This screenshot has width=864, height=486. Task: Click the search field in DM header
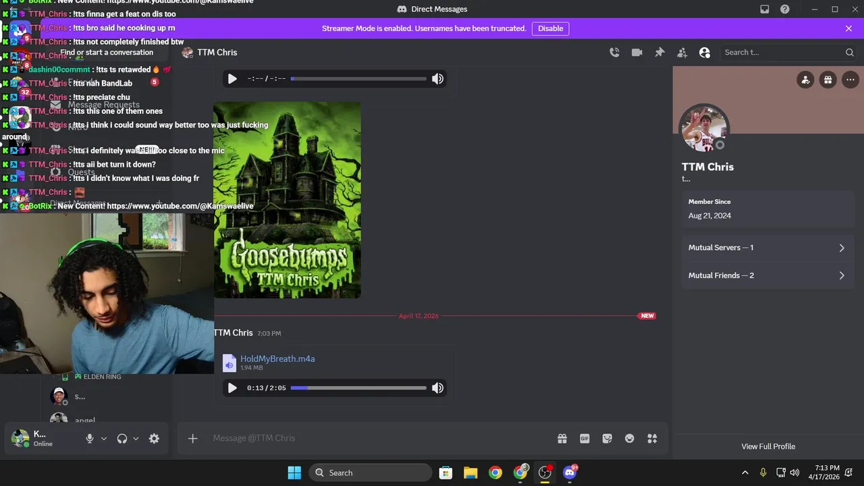point(787,53)
